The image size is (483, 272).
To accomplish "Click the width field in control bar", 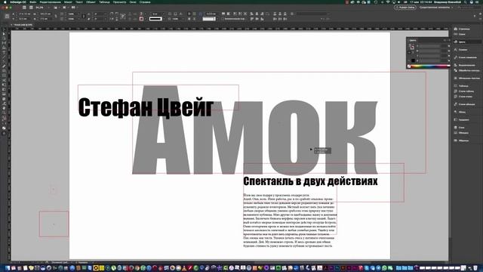I will pos(45,14).
